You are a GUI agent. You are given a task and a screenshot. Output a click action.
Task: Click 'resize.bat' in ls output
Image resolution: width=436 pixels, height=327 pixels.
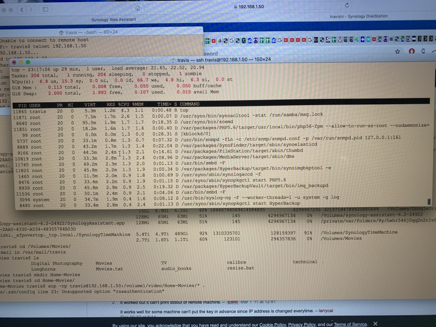pyautogui.click(x=241, y=268)
